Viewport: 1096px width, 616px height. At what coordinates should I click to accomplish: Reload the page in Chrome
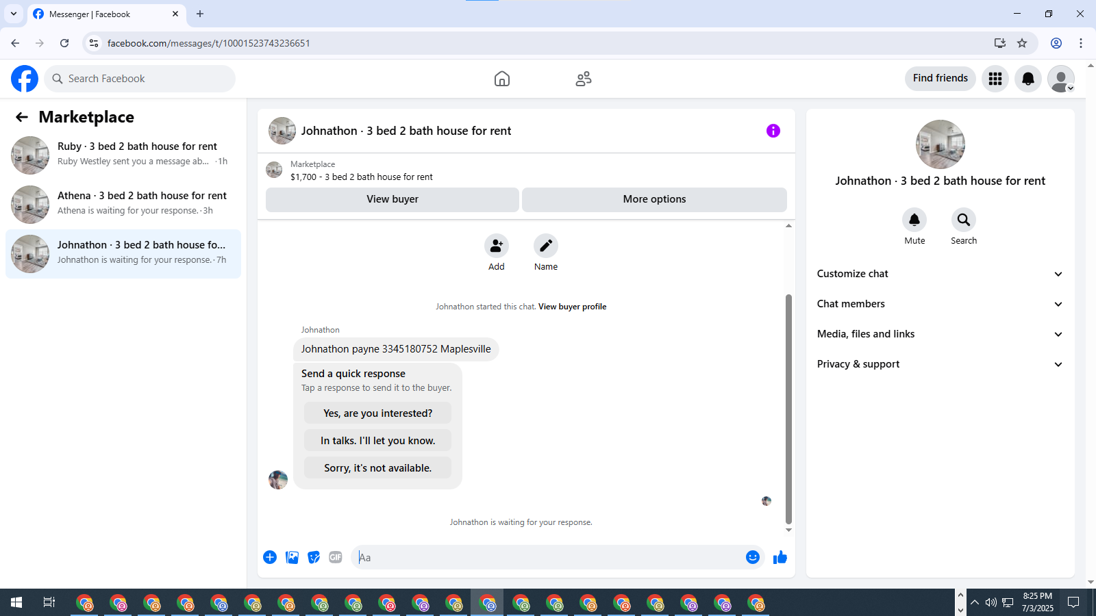(64, 43)
